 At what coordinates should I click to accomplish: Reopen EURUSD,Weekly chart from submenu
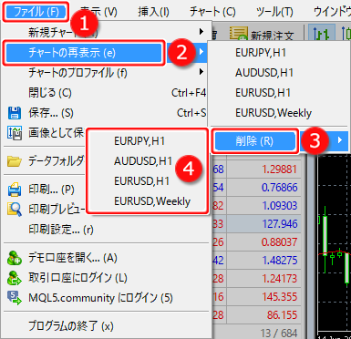coord(274,113)
